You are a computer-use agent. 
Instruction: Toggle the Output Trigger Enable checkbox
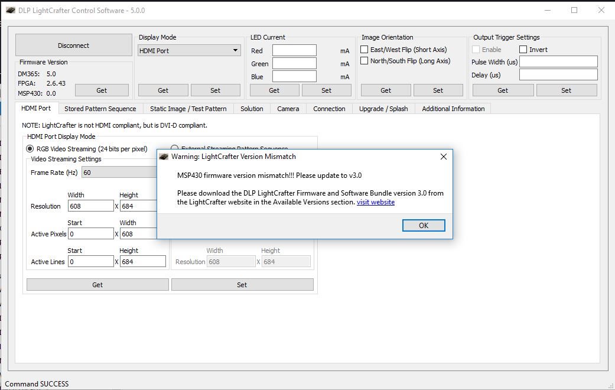point(476,50)
